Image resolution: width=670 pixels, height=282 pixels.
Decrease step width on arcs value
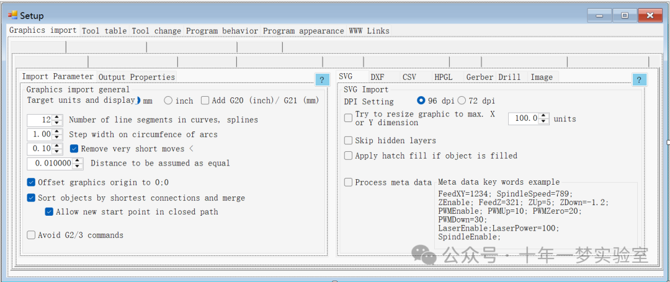tap(57, 138)
